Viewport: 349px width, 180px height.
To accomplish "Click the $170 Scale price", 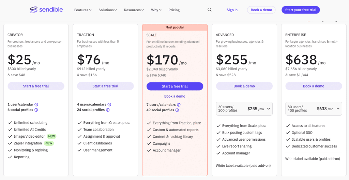I will pyautogui.click(x=162, y=60).
